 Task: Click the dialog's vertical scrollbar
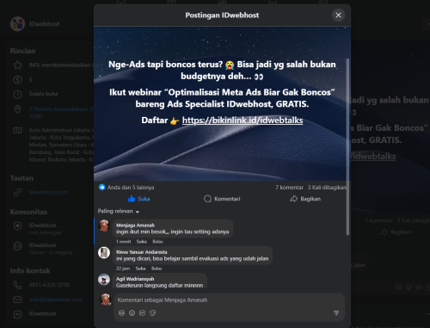coord(347,147)
